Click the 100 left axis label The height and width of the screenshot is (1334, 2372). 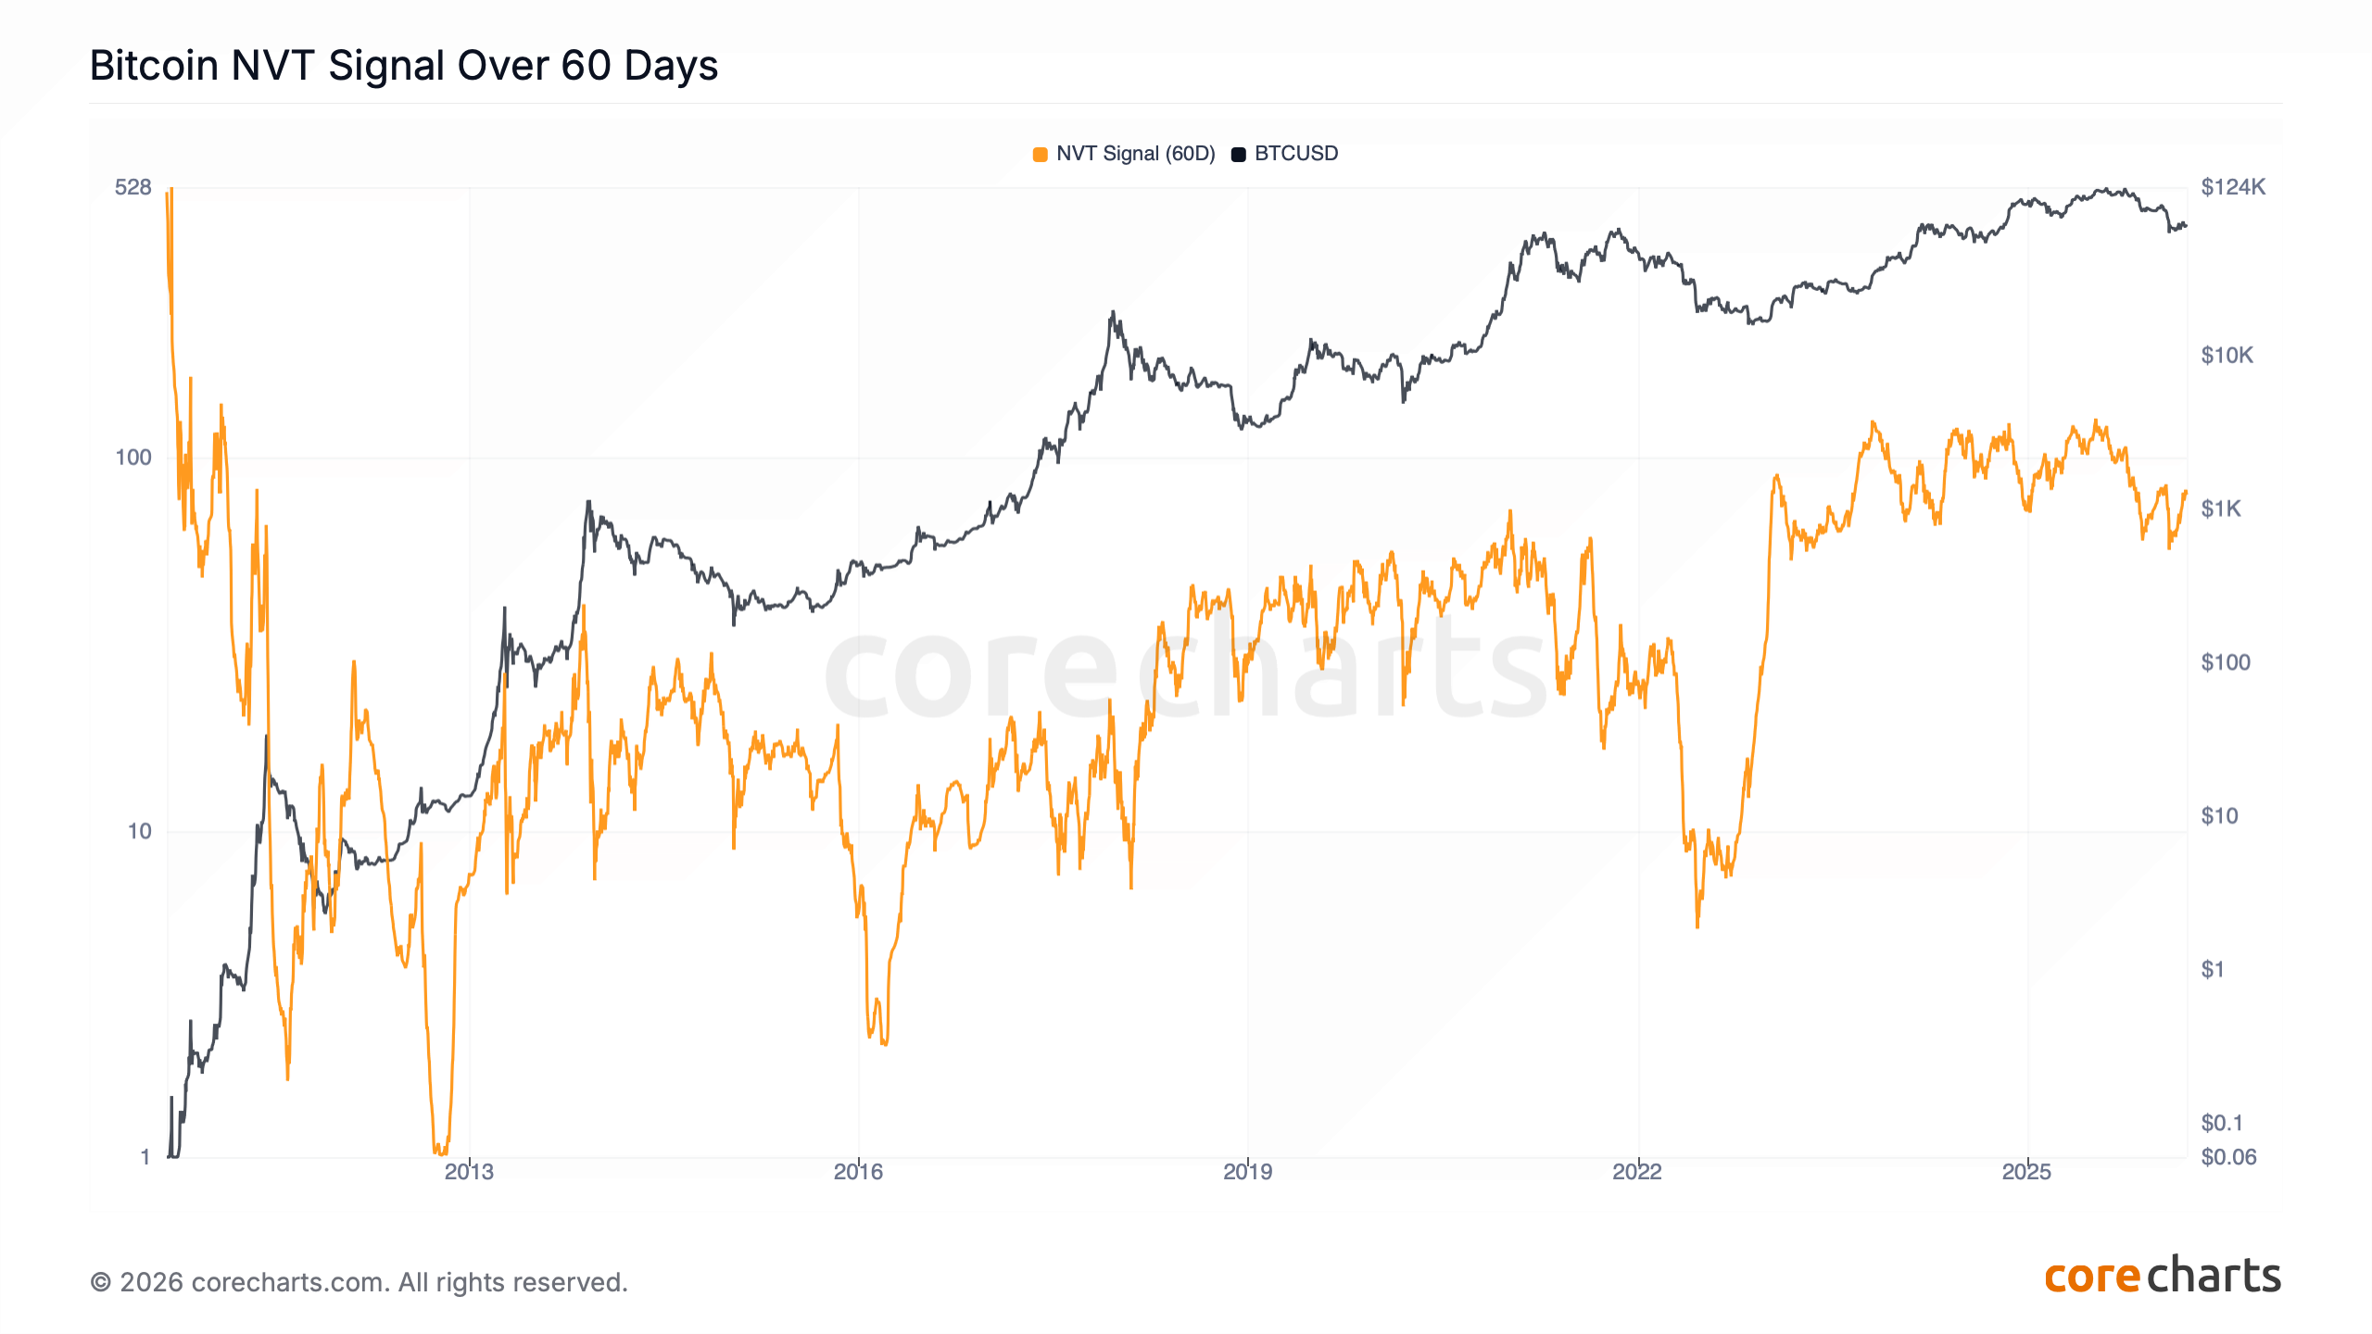tap(132, 458)
